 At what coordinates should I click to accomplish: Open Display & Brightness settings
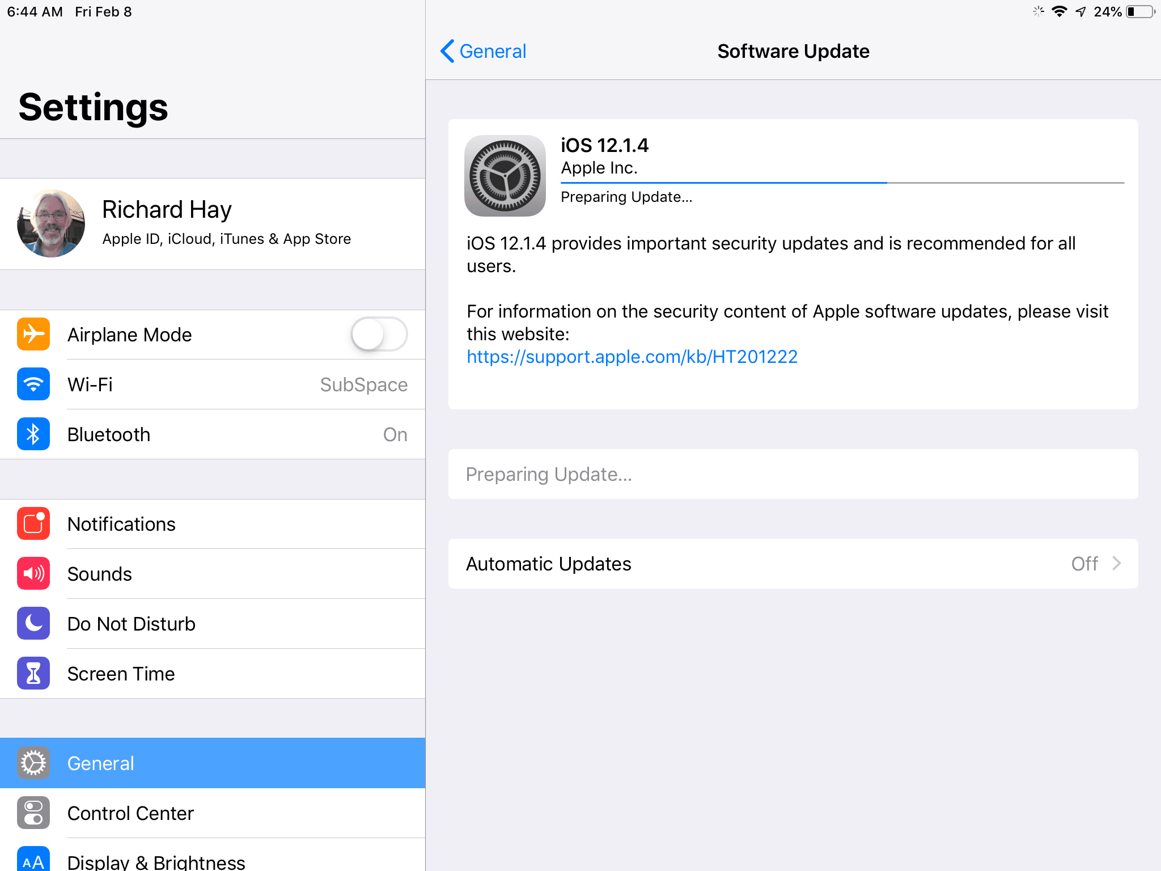(x=156, y=862)
